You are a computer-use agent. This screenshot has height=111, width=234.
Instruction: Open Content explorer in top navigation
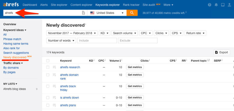coord(81,5)
